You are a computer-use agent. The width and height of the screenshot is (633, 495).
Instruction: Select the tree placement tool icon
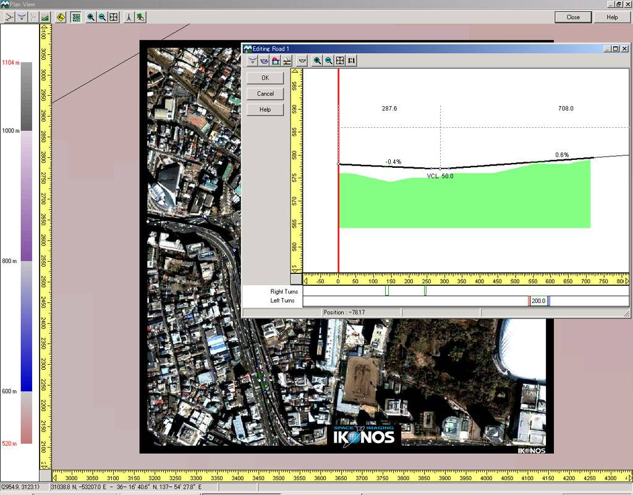click(141, 17)
